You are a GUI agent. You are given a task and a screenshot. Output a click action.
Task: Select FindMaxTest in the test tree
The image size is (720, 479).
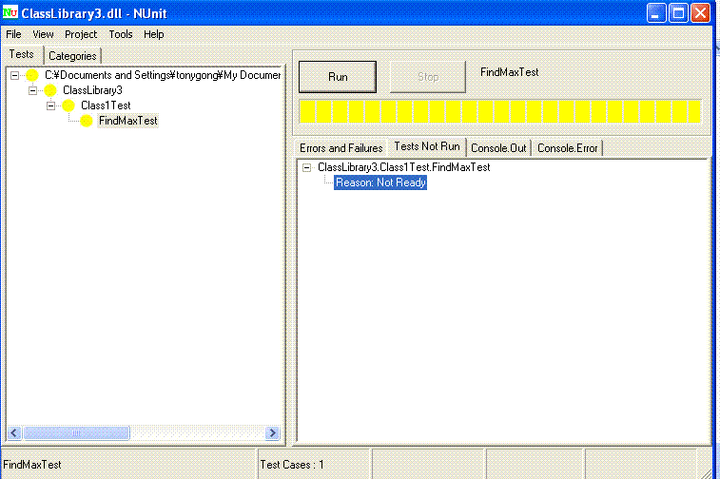128,121
